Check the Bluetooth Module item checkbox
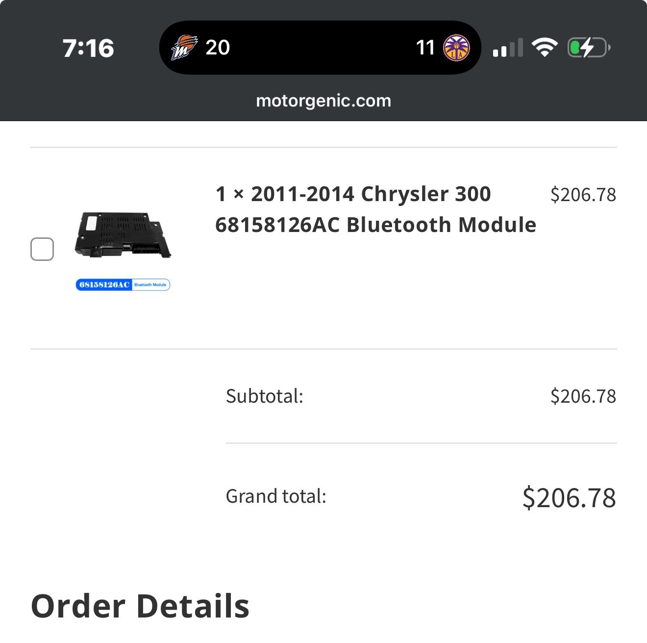 42,249
